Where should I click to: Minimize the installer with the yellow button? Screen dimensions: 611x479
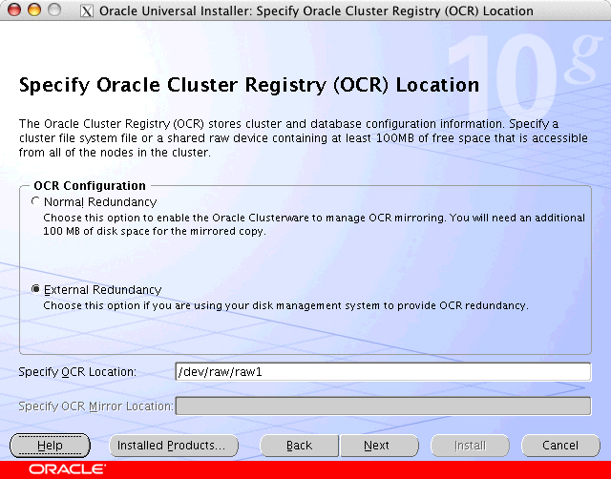click(x=32, y=10)
